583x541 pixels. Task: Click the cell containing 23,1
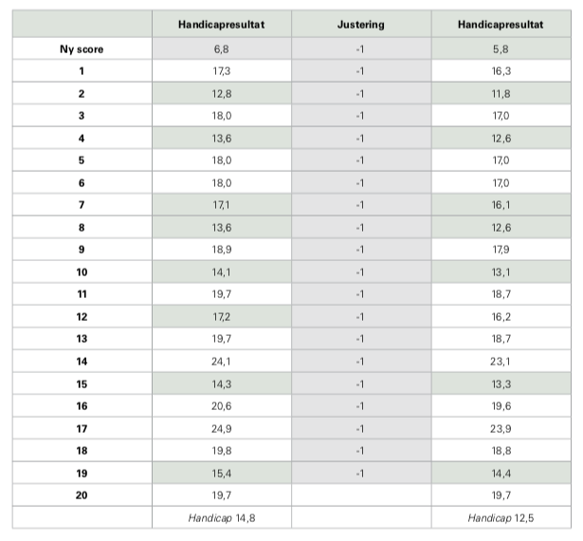(501, 362)
